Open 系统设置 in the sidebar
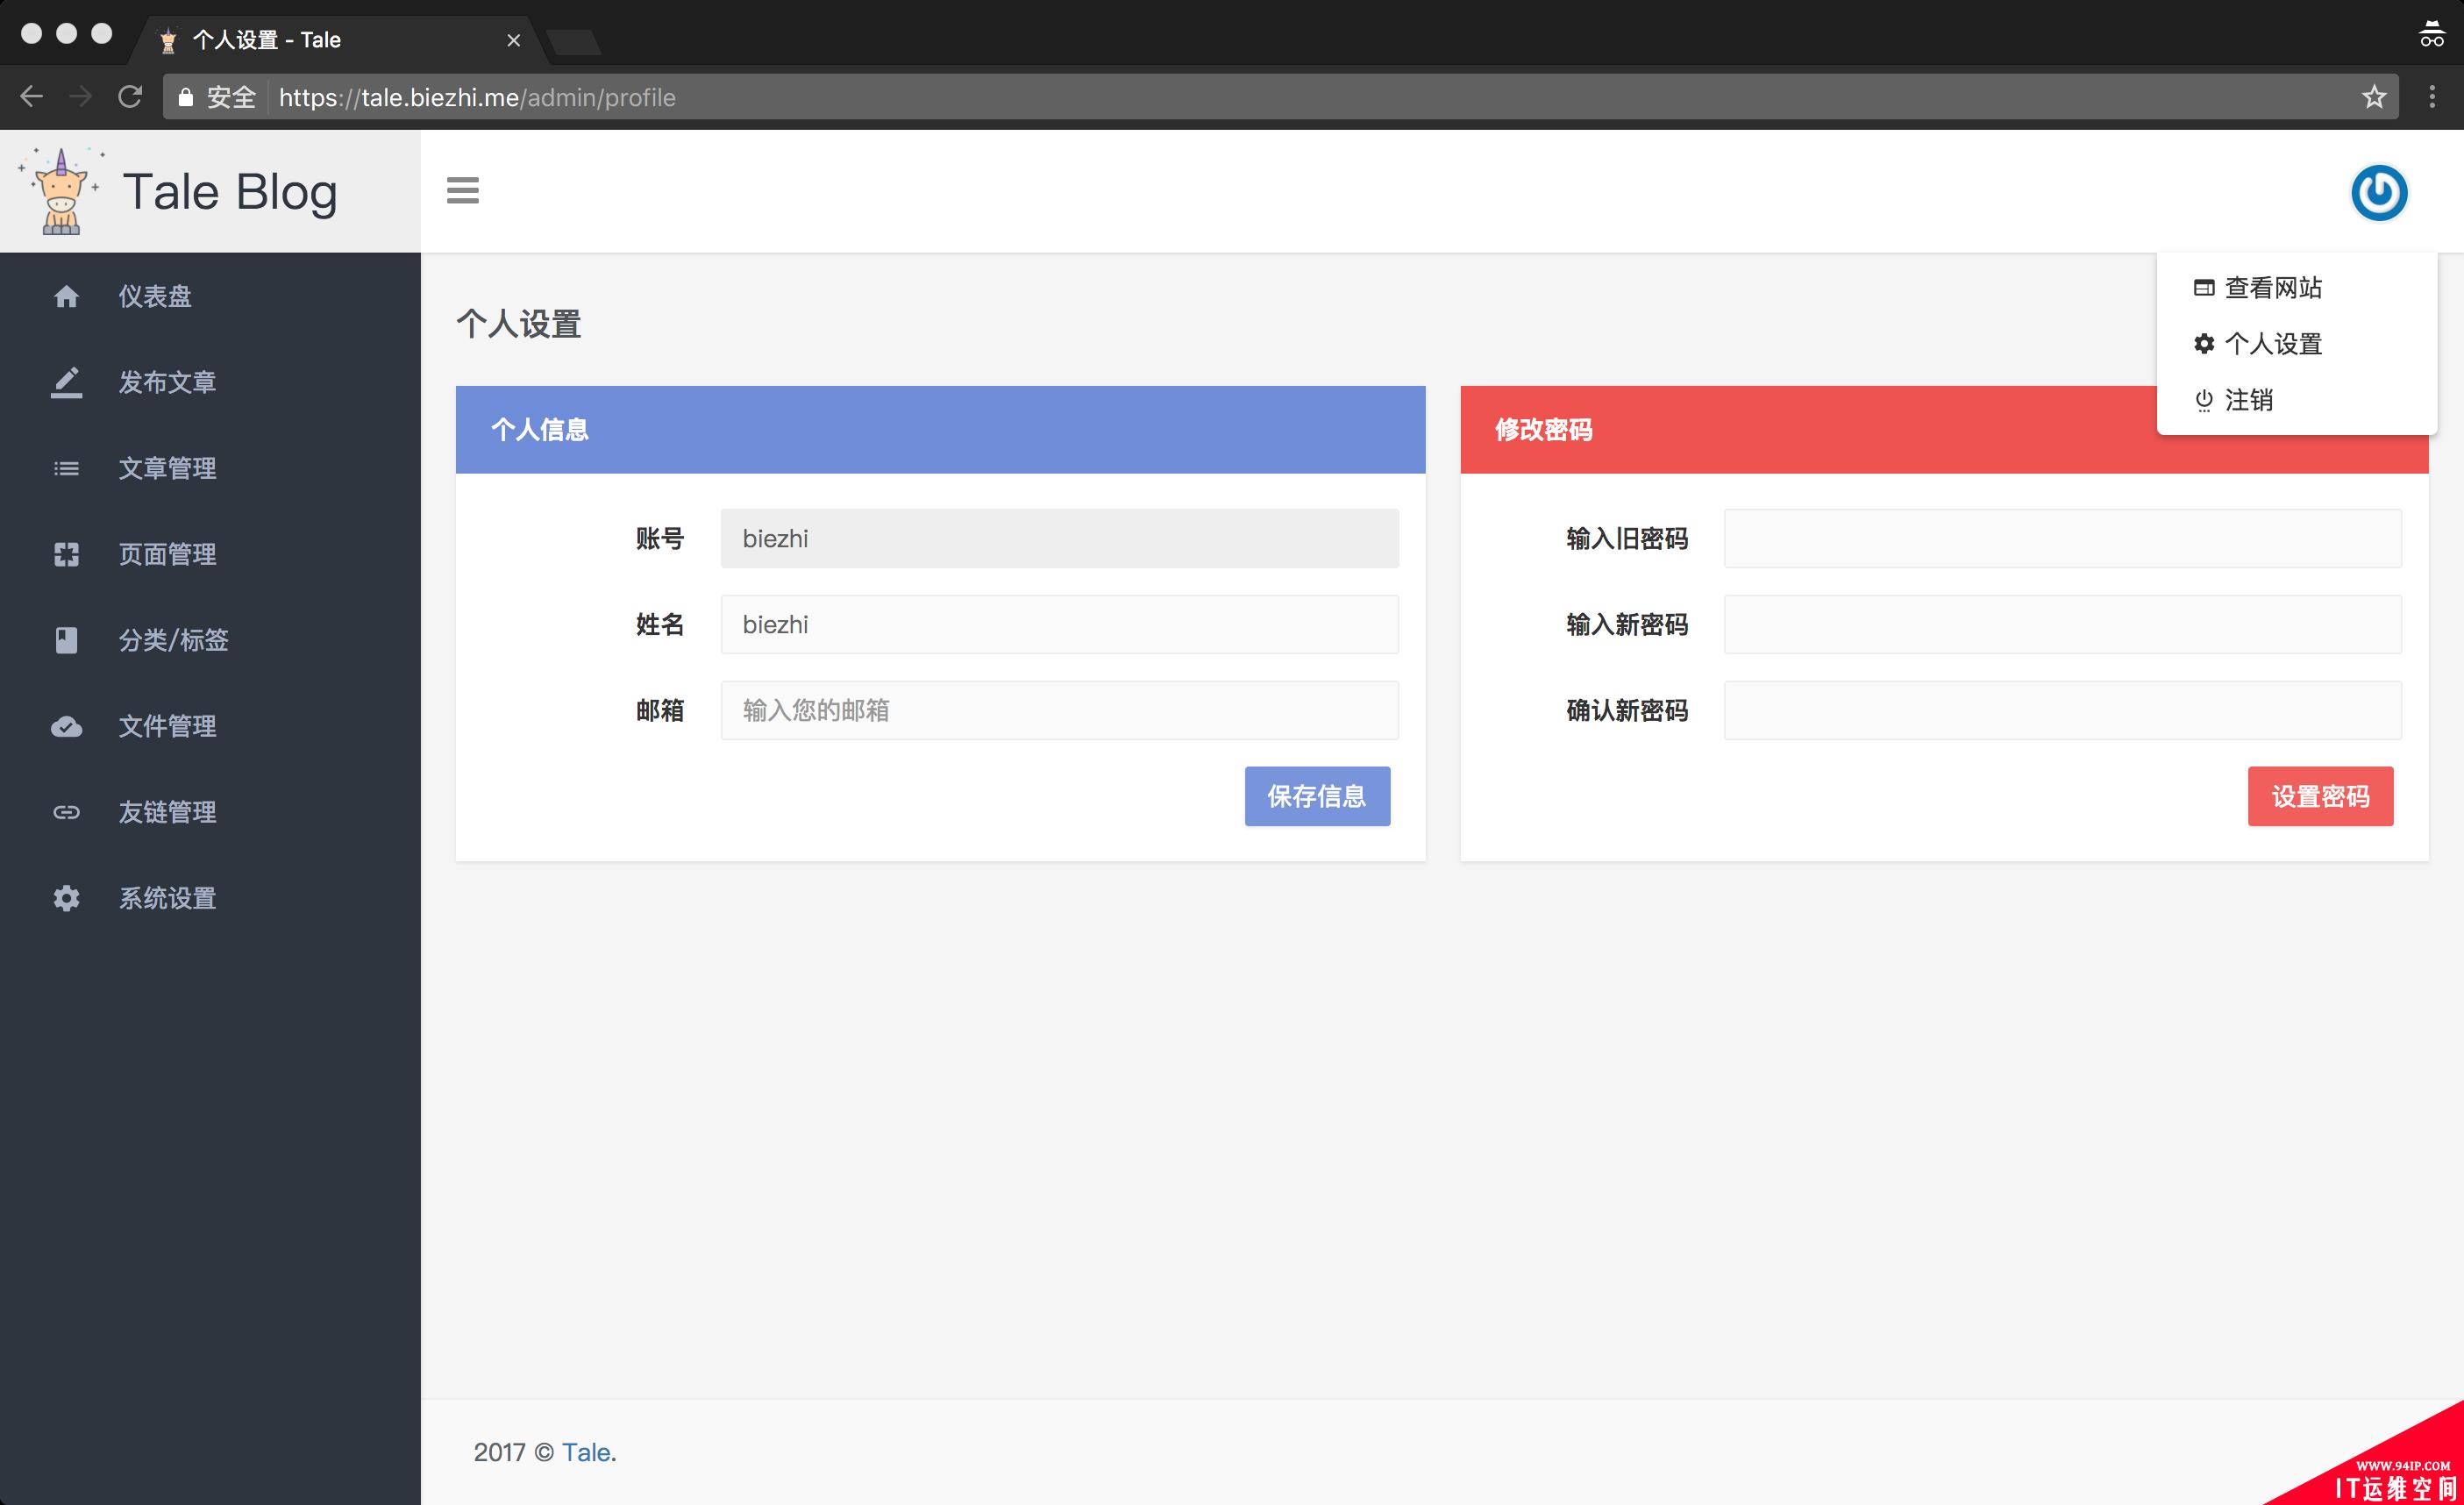2464x1505 pixels. pos(167,898)
